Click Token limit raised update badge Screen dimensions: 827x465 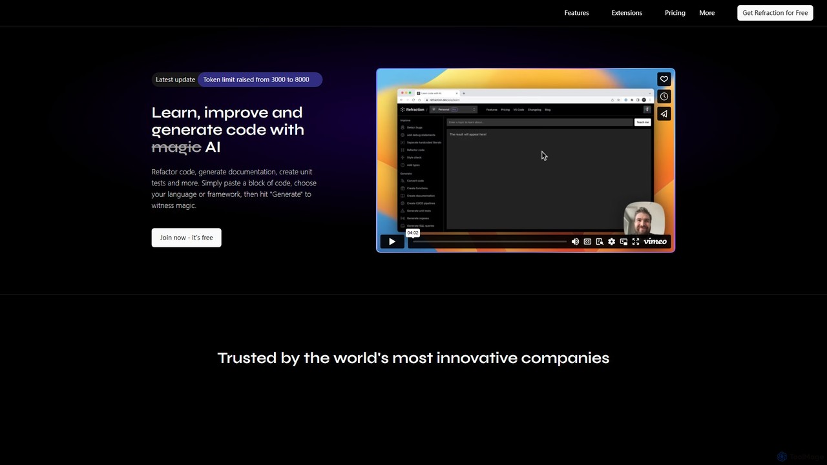click(260, 79)
